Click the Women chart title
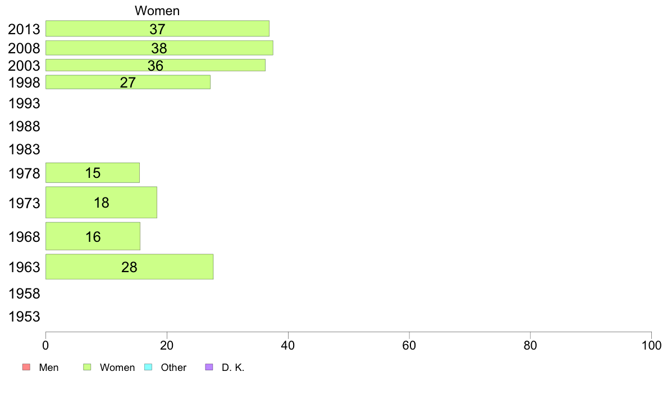This screenshot has width=667, height=413. pyautogui.click(x=157, y=11)
